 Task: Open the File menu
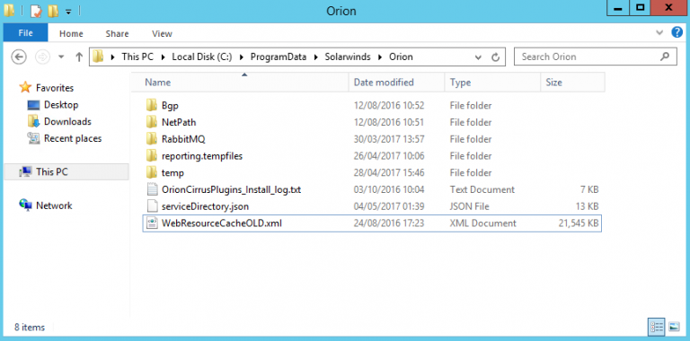click(25, 33)
